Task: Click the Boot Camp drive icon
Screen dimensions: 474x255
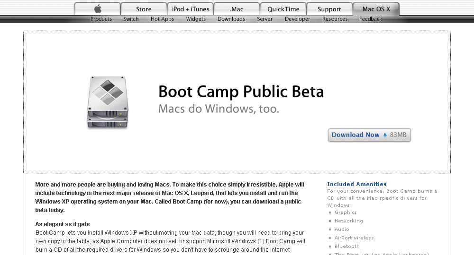Action: coord(108,102)
